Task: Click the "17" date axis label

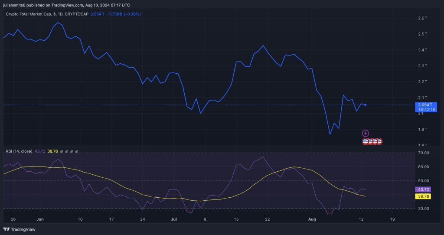Action: tap(111, 219)
